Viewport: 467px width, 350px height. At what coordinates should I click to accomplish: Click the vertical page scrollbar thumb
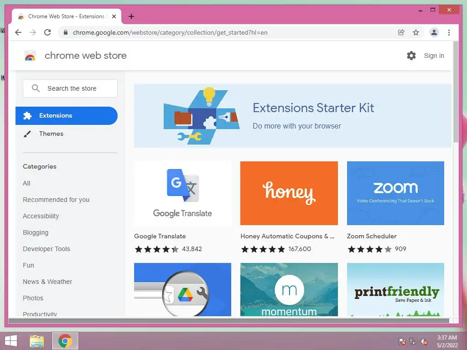[456, 92]
